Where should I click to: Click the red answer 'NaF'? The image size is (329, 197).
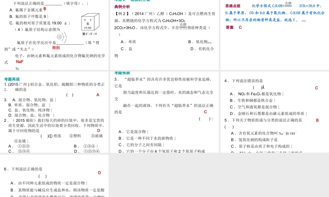19,61
